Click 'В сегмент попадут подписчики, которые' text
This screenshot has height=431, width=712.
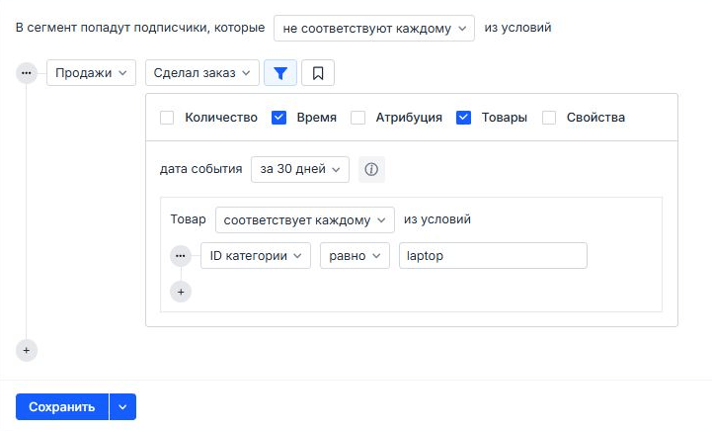pyautogui.click(x=140, y=28)
